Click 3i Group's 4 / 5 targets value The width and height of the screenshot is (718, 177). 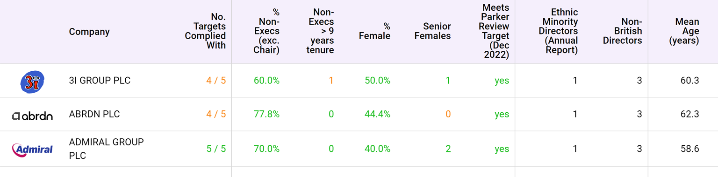pos(216,81)
